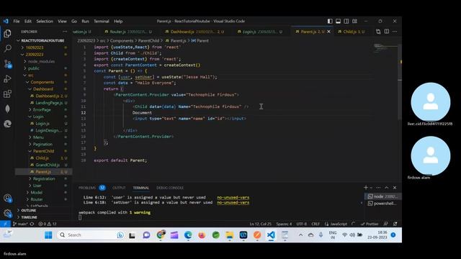This screenshot has width=461, height=259.
Task: Open the Windows Start menu
Action: (48, 235)
